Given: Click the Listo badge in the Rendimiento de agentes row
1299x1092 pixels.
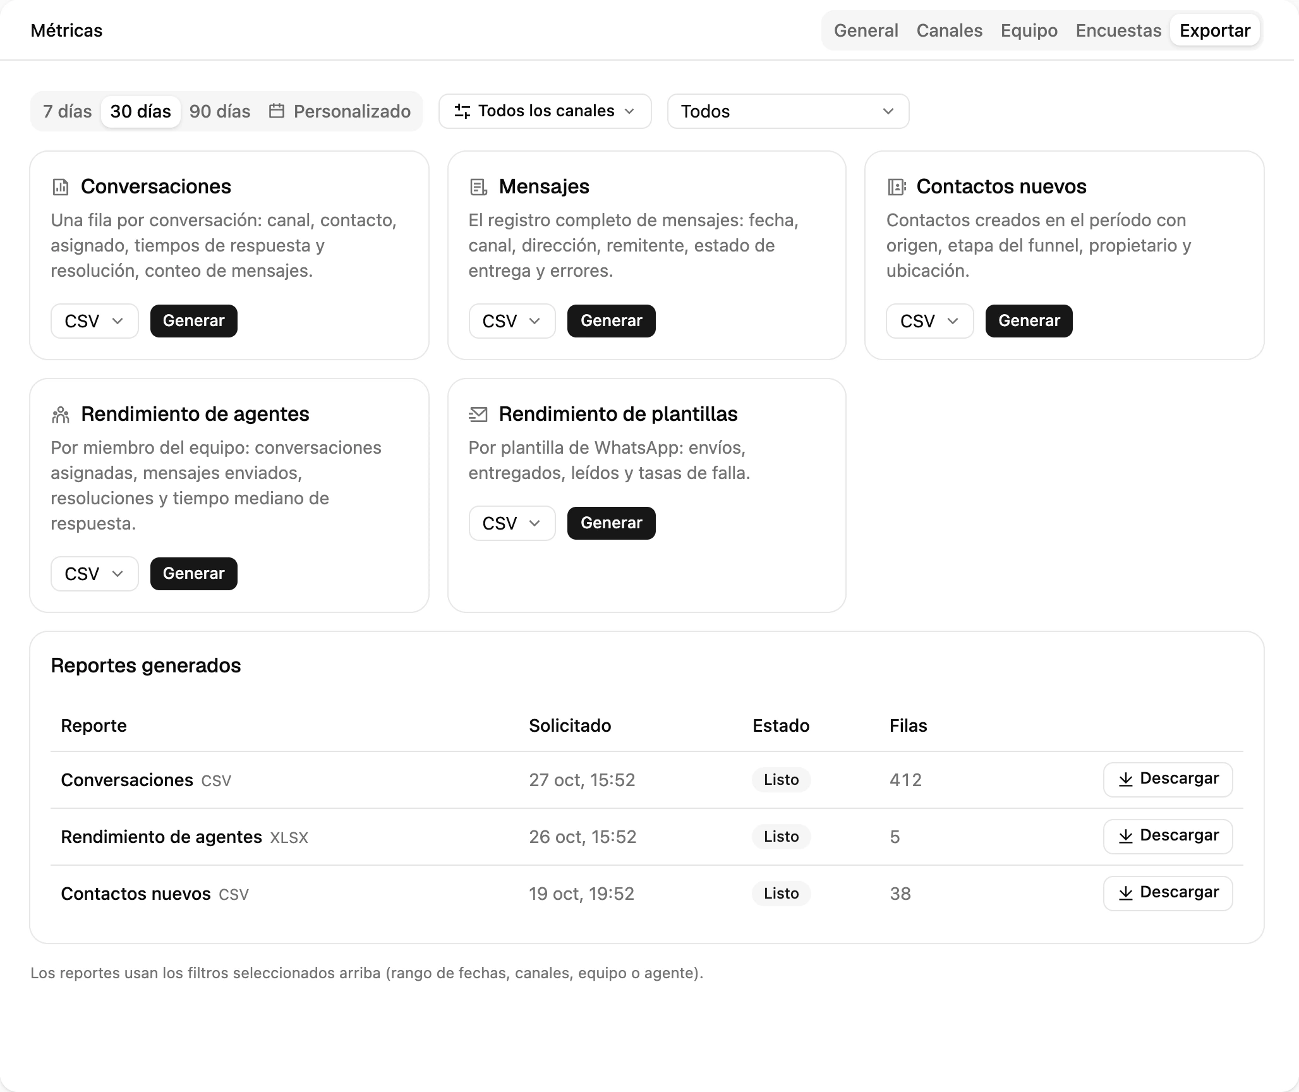Looking at the screenshot, I should tap(782, 837).
